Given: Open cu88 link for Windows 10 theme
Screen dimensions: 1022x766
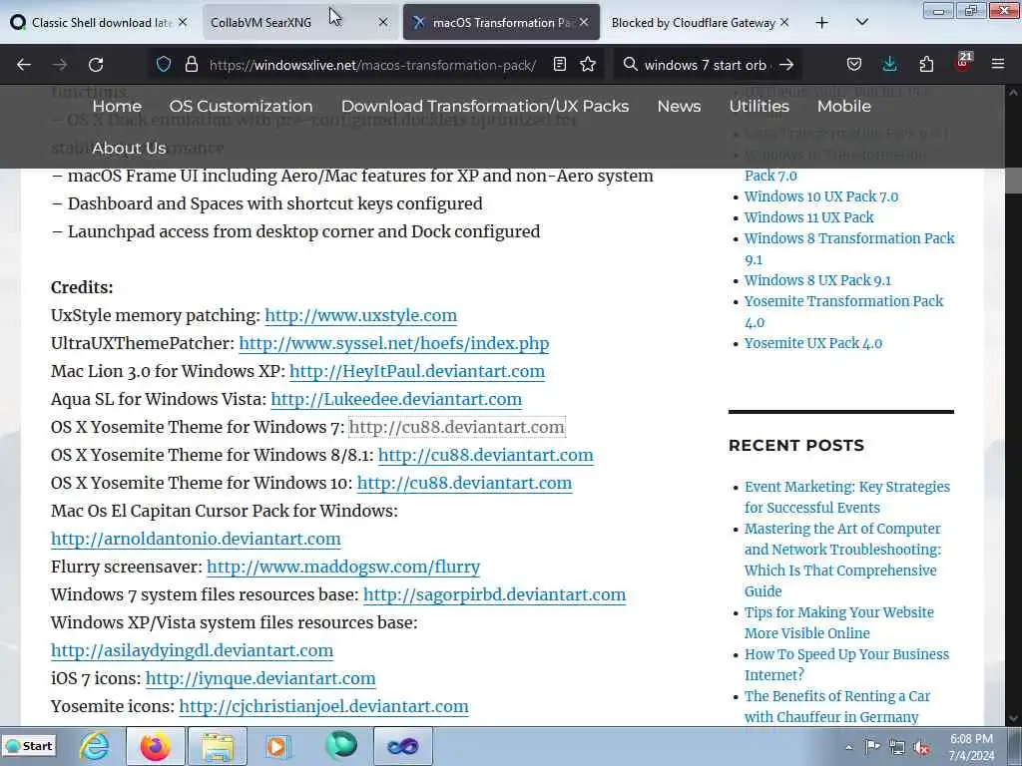Looking at the screenshot, I should pos(465,484).
